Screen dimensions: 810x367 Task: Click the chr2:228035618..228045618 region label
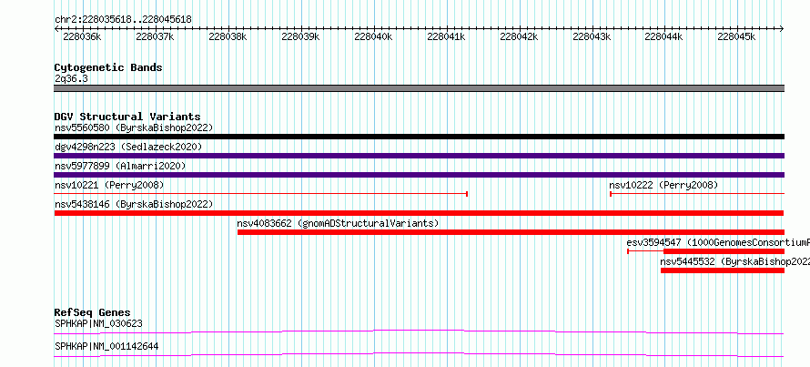pyautogui.click(x=123, y=20)
